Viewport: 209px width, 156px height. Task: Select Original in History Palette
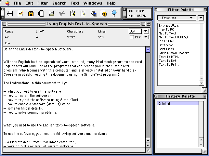click(178, 103)
